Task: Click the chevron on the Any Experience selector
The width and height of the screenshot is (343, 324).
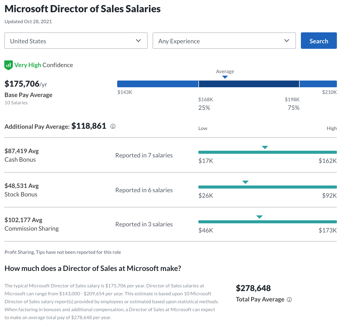Action: [287, 40]
